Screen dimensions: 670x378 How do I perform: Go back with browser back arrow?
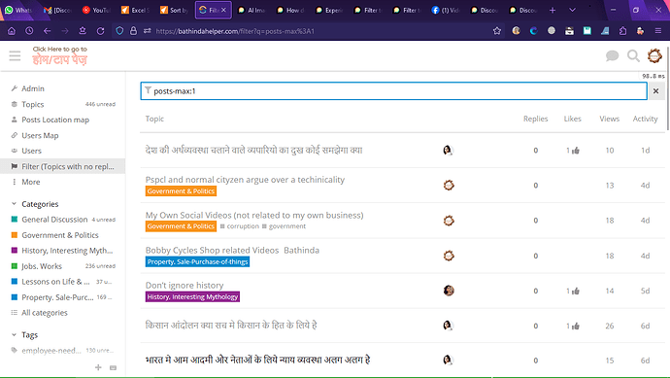coord(47,31)
